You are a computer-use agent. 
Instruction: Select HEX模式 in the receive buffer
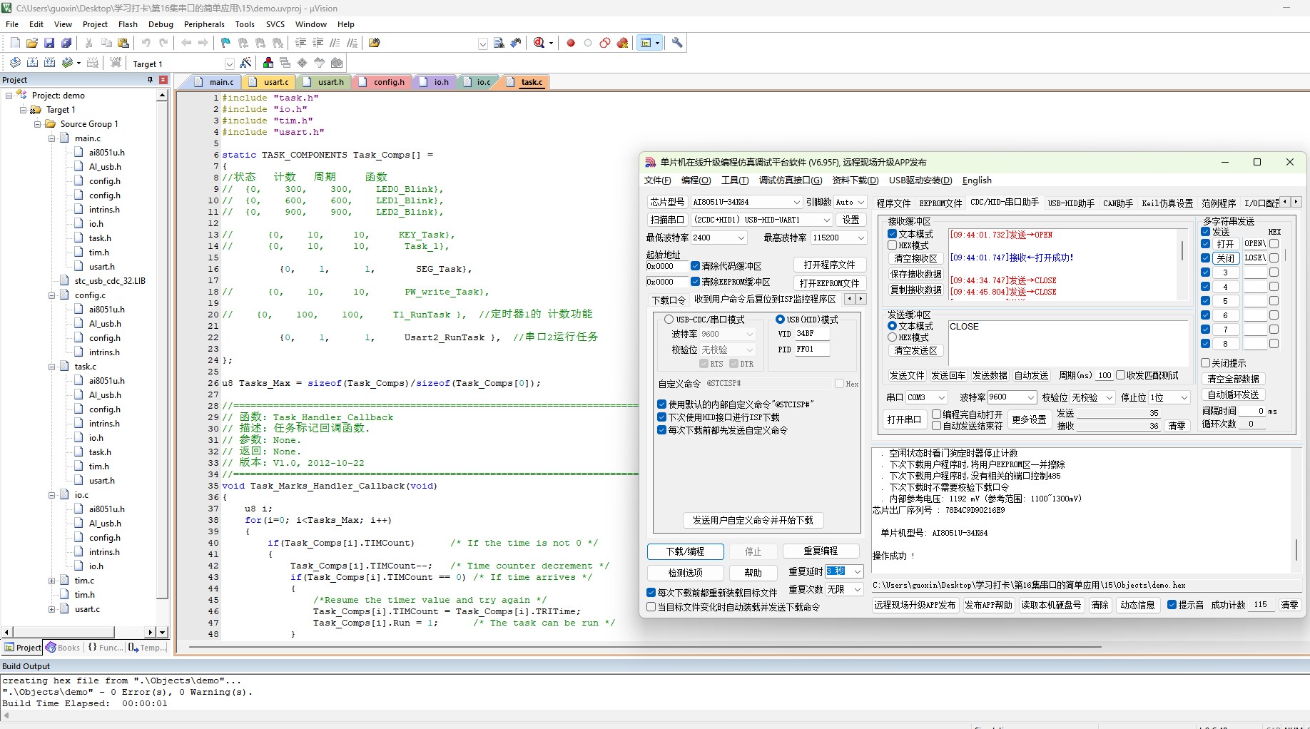(x=892, y=245)
